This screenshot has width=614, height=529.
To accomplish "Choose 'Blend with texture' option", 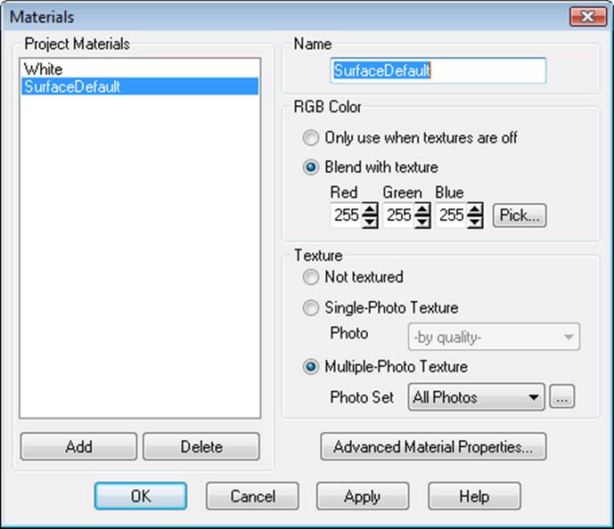I will [x=310, y=167].
